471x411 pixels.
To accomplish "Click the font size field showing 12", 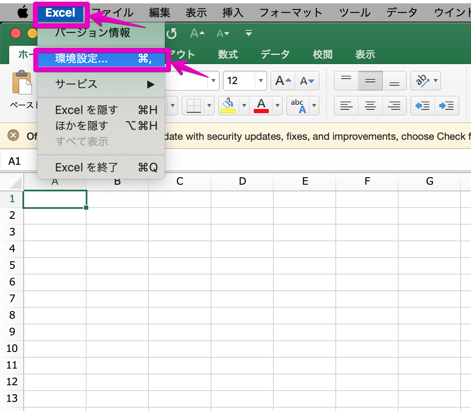I will click(x=240, y=80).
